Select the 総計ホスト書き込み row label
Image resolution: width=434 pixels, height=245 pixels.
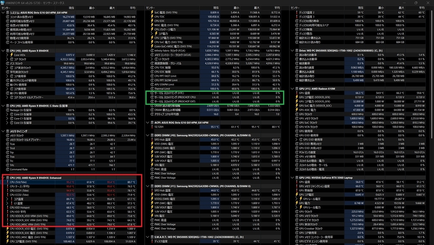tap(310, 38)
